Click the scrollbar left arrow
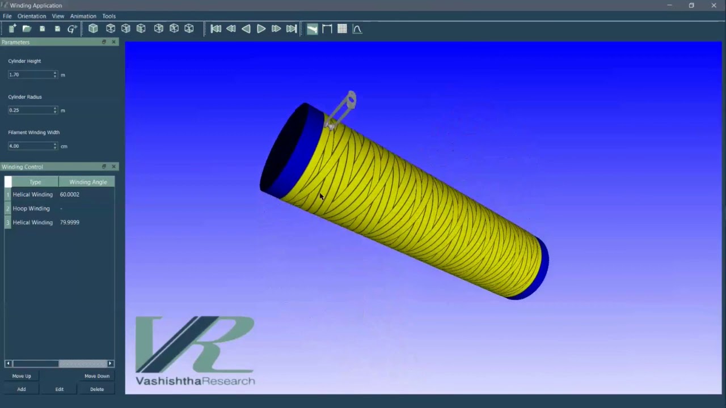726x408 pixels. tap(8, 363)
